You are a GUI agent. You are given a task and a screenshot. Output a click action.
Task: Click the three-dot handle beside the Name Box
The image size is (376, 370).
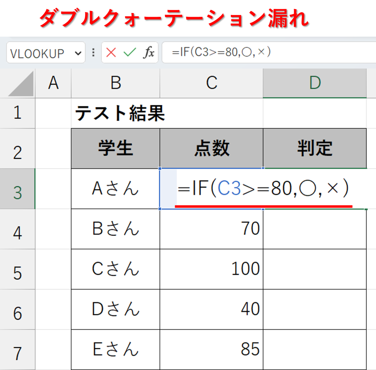(x=93, y=53)
